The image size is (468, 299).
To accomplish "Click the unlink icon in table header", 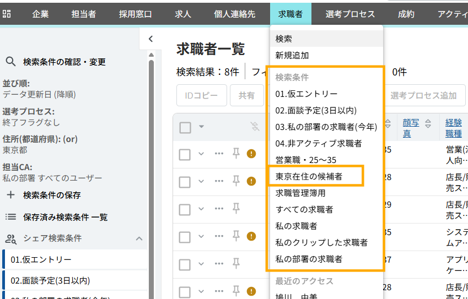I will (x=254, y=127).
